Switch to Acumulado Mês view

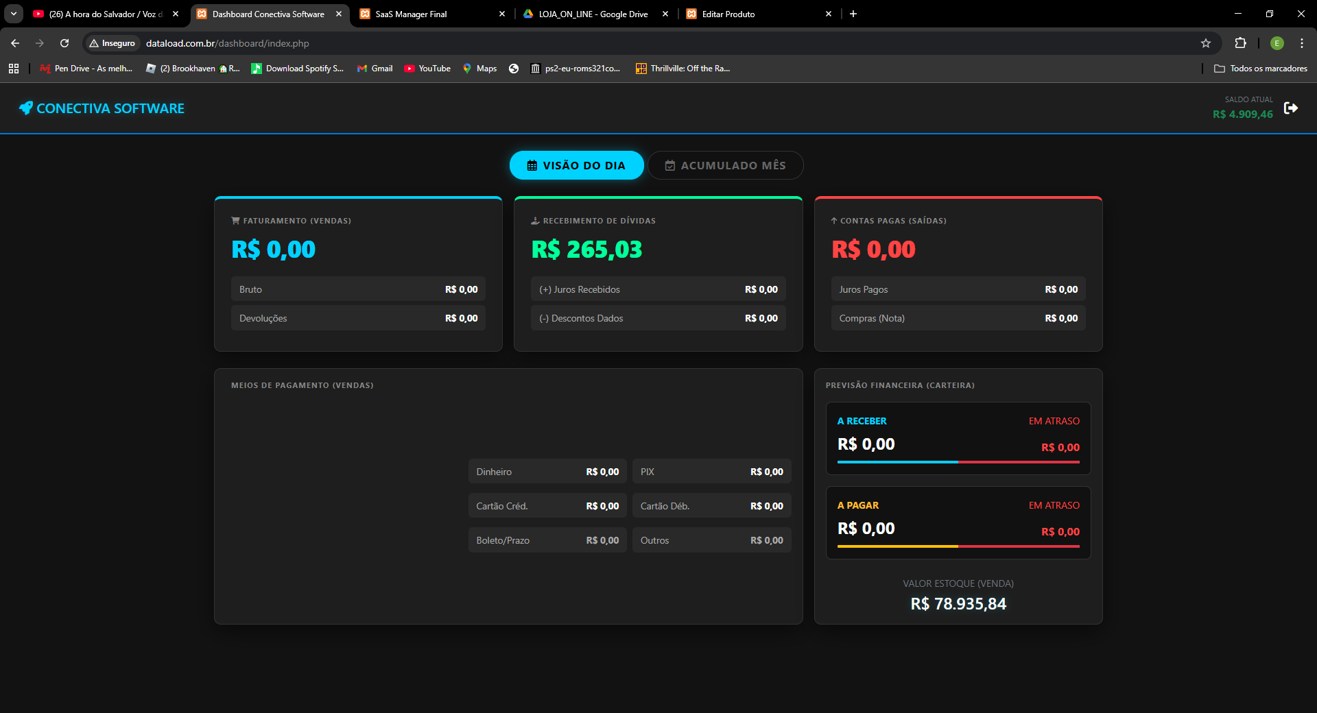click(x=725, y=165)
